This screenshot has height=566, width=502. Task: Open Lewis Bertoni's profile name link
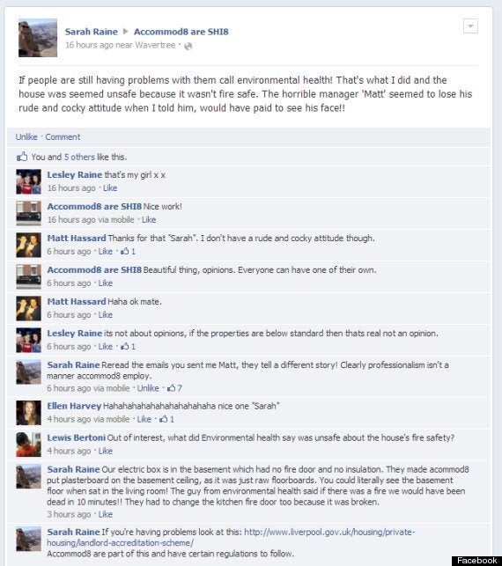77,437
